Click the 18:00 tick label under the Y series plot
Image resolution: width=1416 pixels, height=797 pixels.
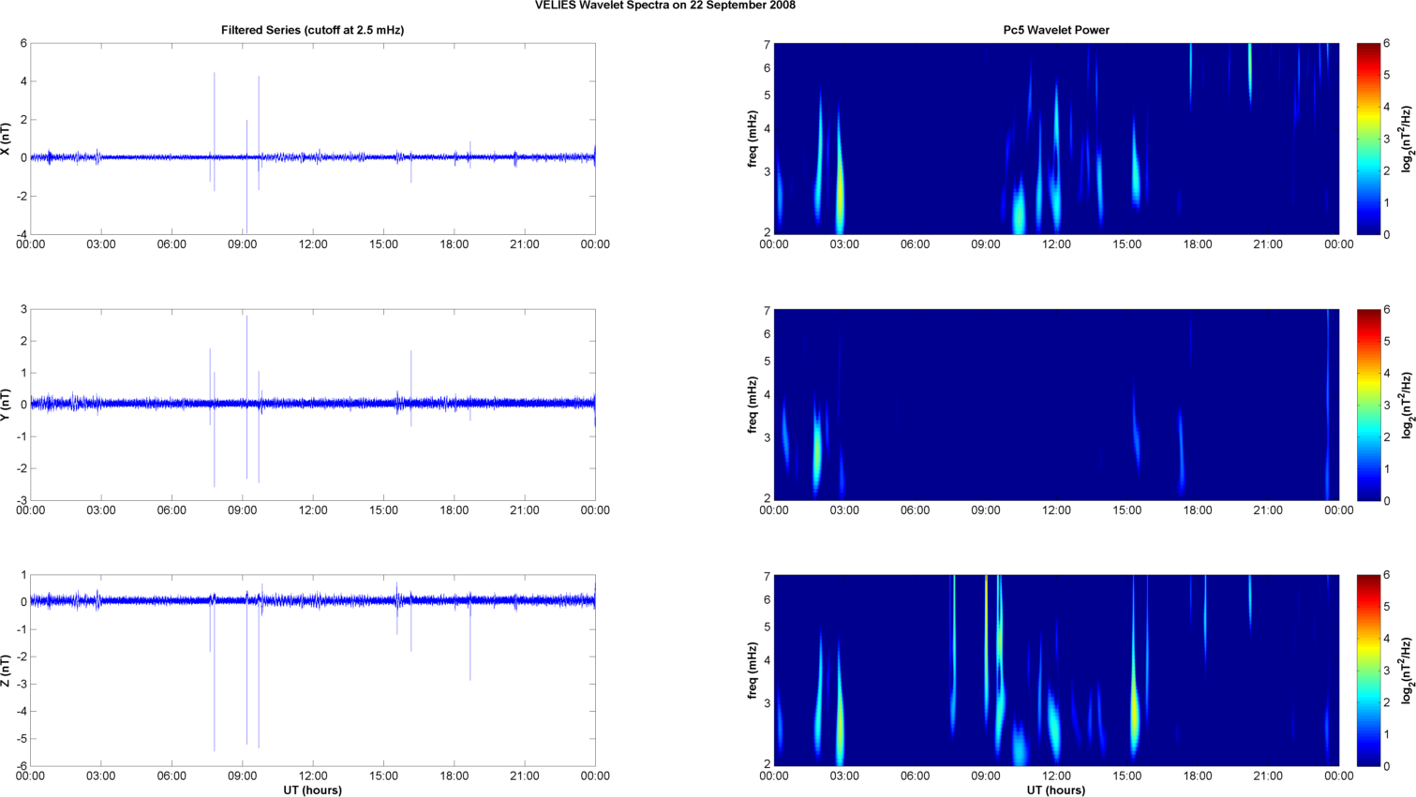(x=455, y=510)
